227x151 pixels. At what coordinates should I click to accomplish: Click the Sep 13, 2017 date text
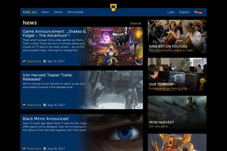click(56, 61)
